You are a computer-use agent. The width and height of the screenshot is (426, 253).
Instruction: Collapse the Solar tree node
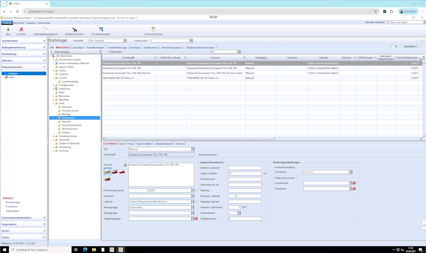click(x=53, y=103)
